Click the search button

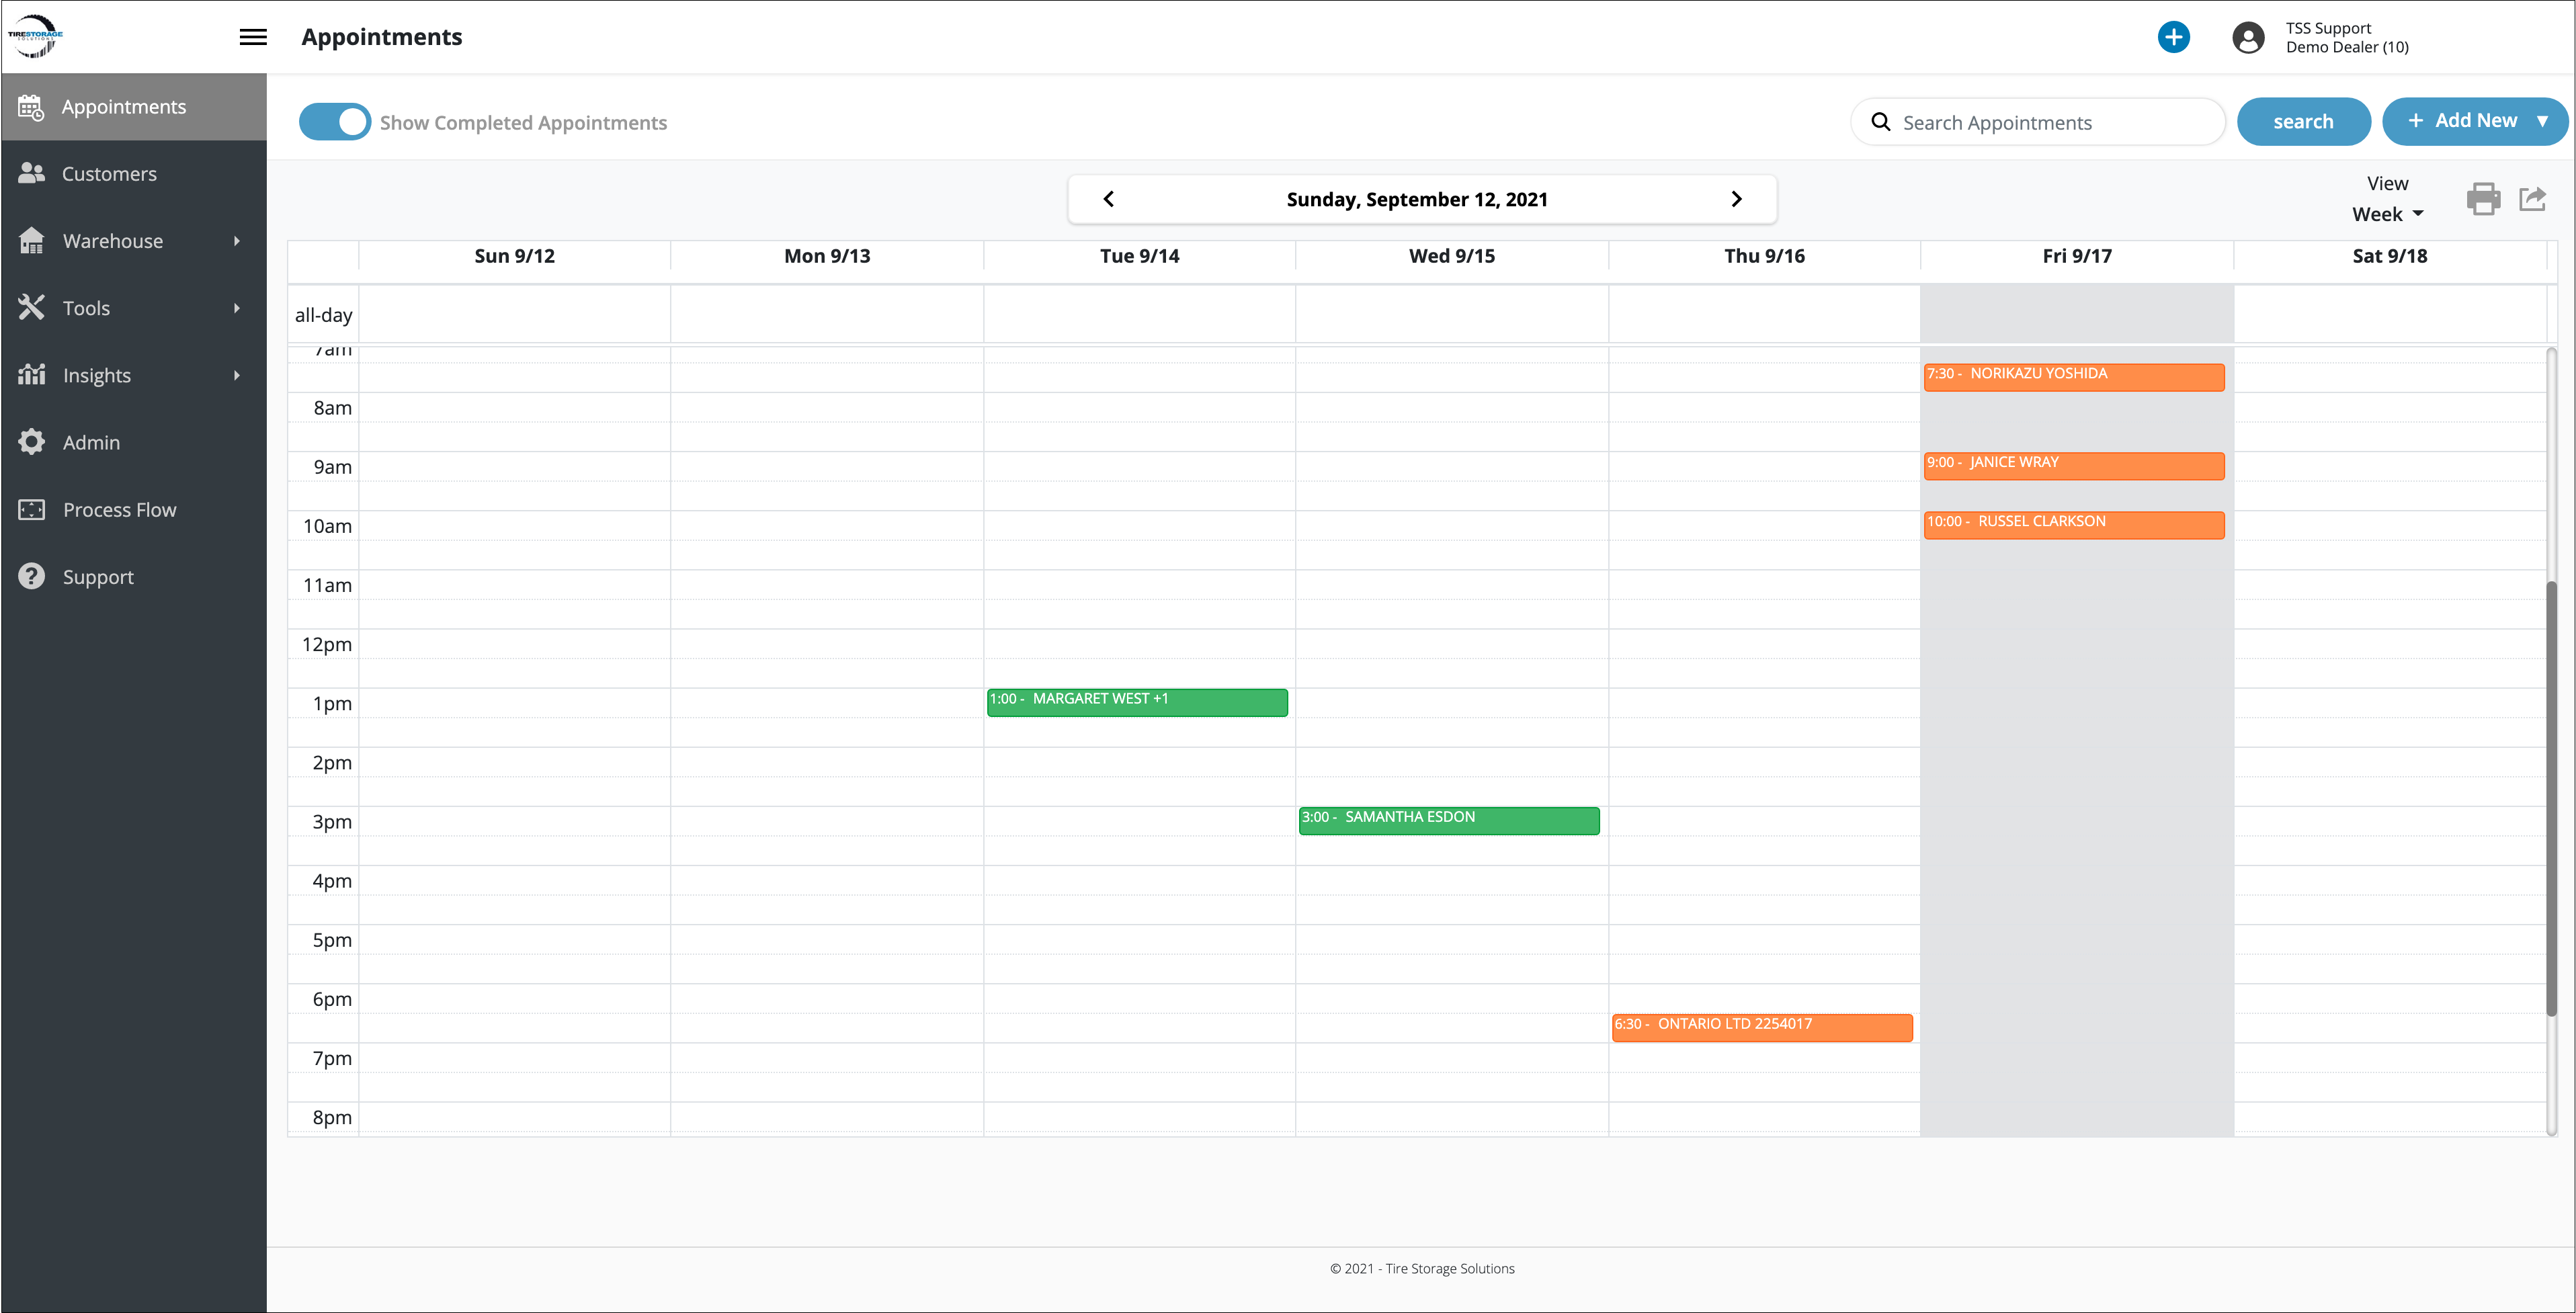2302,122
